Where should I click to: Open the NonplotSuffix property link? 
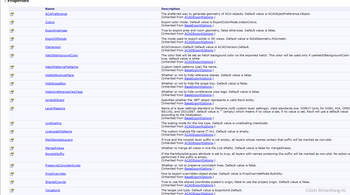[x=55, y=154]
